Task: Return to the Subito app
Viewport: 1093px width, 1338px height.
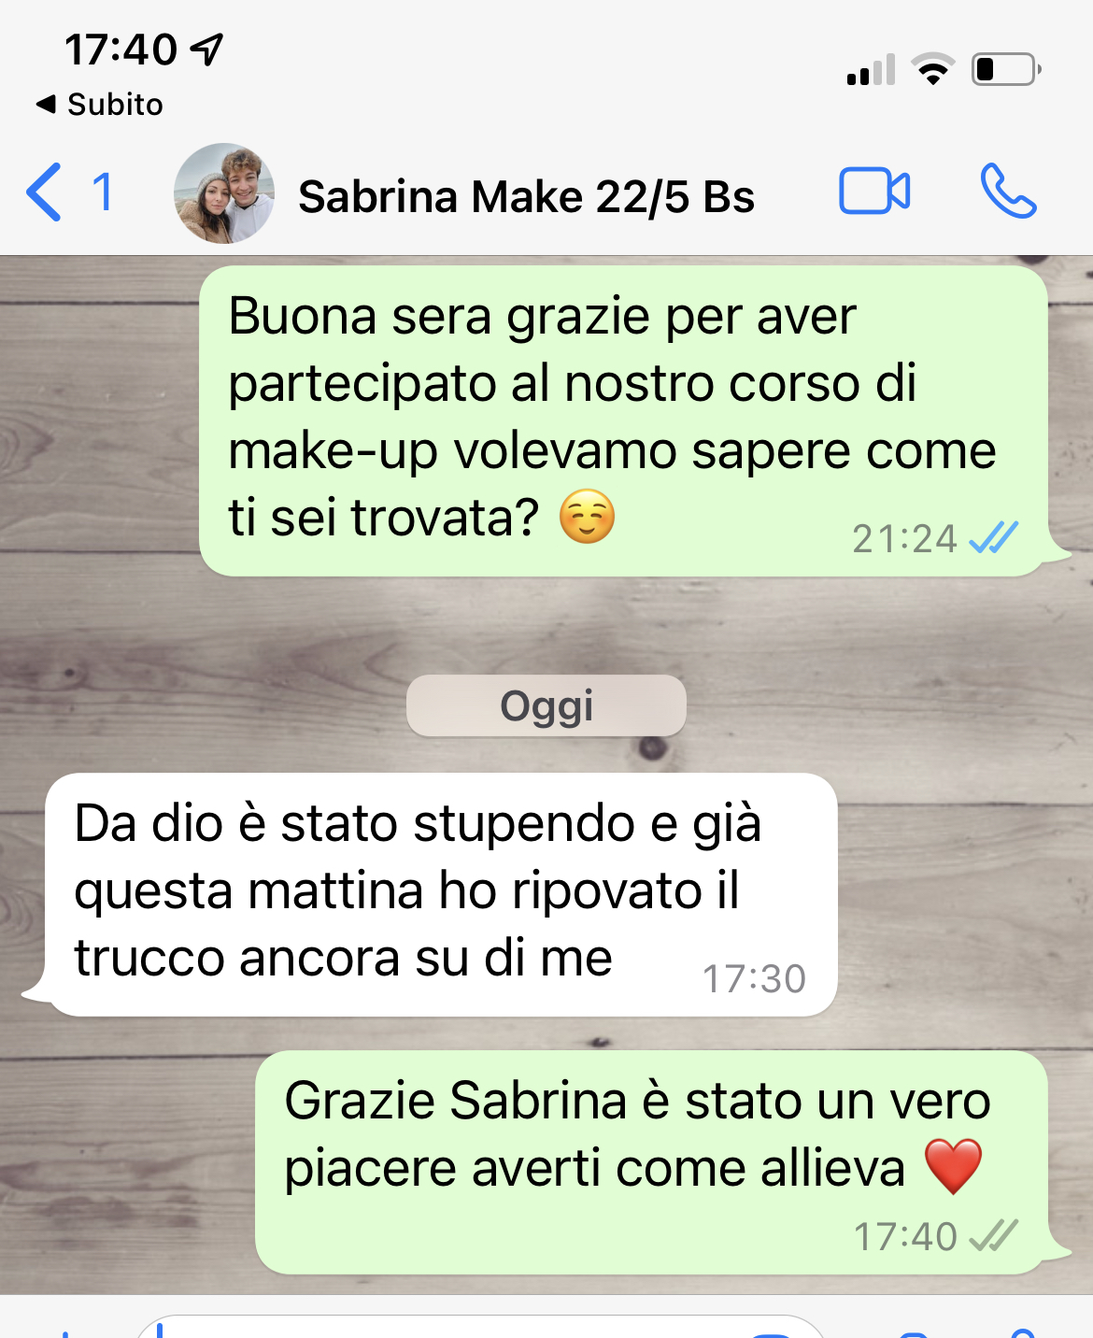Action: tap(99, 104)
